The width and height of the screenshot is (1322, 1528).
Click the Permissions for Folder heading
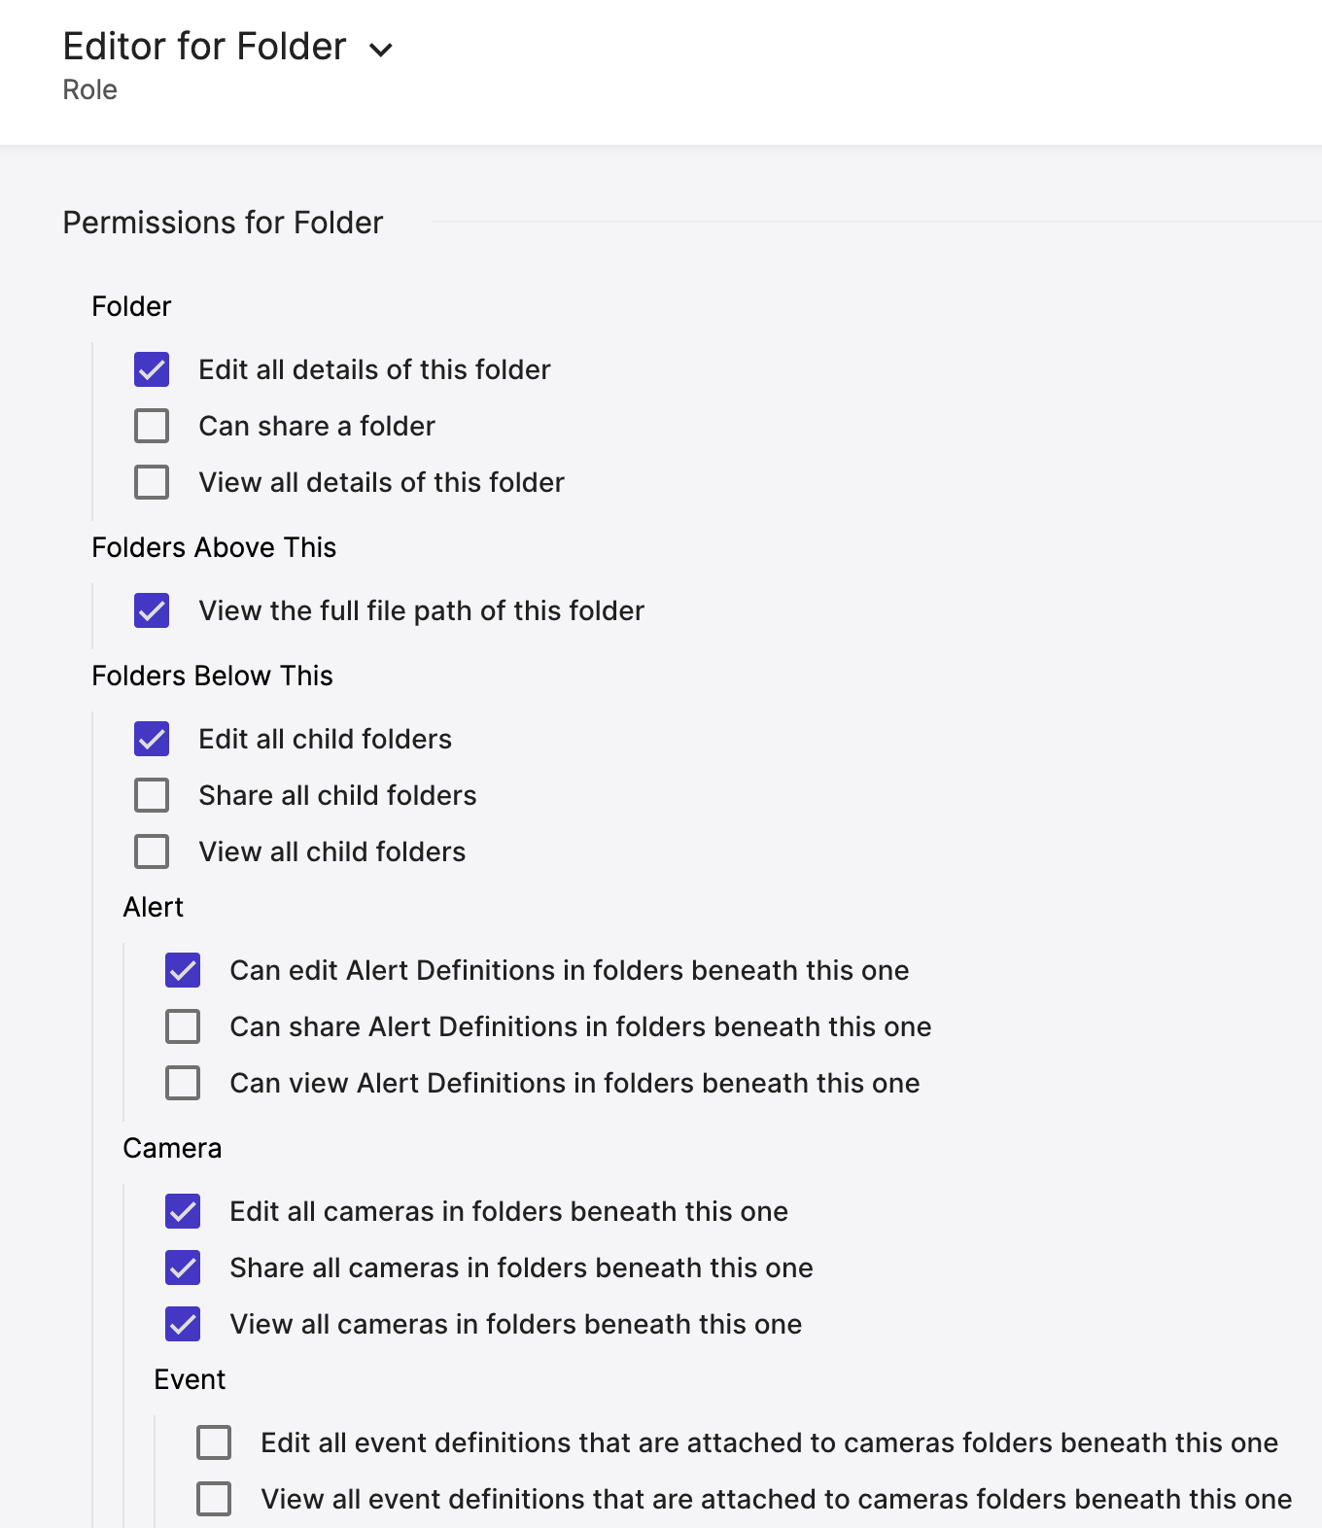pyautogui.click(x=223, y=223)
